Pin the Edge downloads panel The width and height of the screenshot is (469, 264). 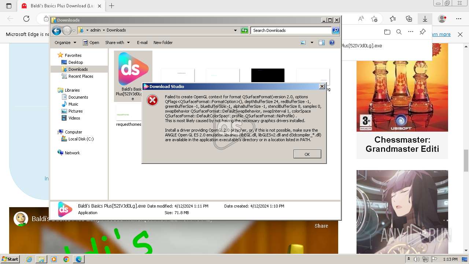422,32
